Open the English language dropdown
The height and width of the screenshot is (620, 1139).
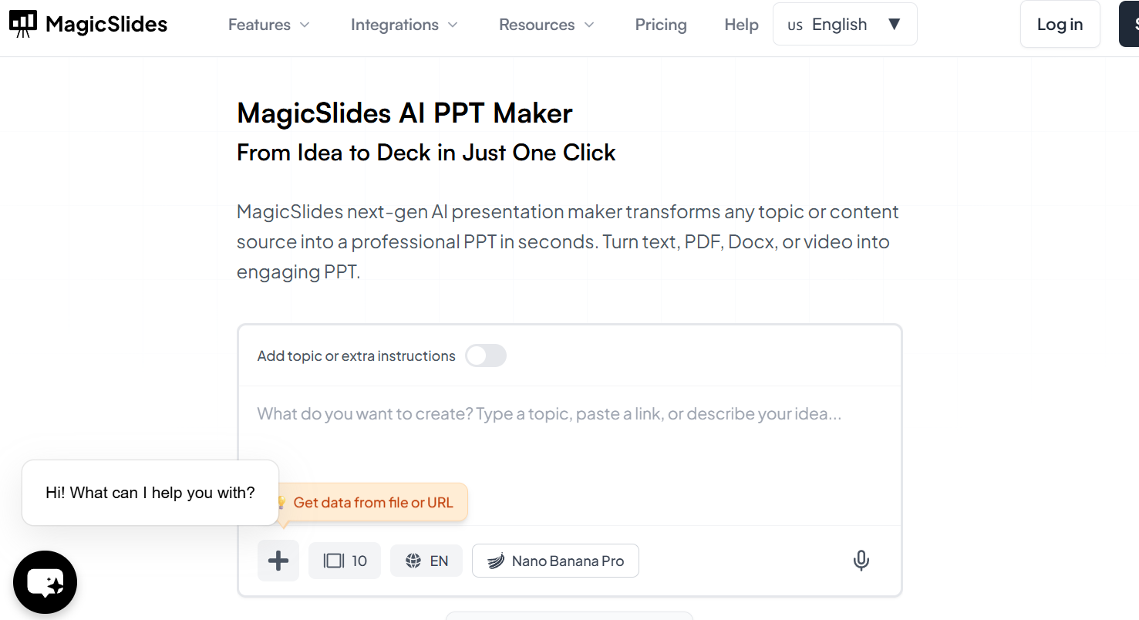[x=844, y=24]
